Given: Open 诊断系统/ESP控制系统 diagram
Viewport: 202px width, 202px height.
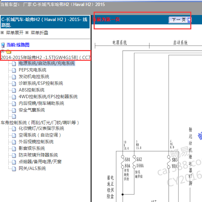Looking at the screenshot, I should click(41, 83).
